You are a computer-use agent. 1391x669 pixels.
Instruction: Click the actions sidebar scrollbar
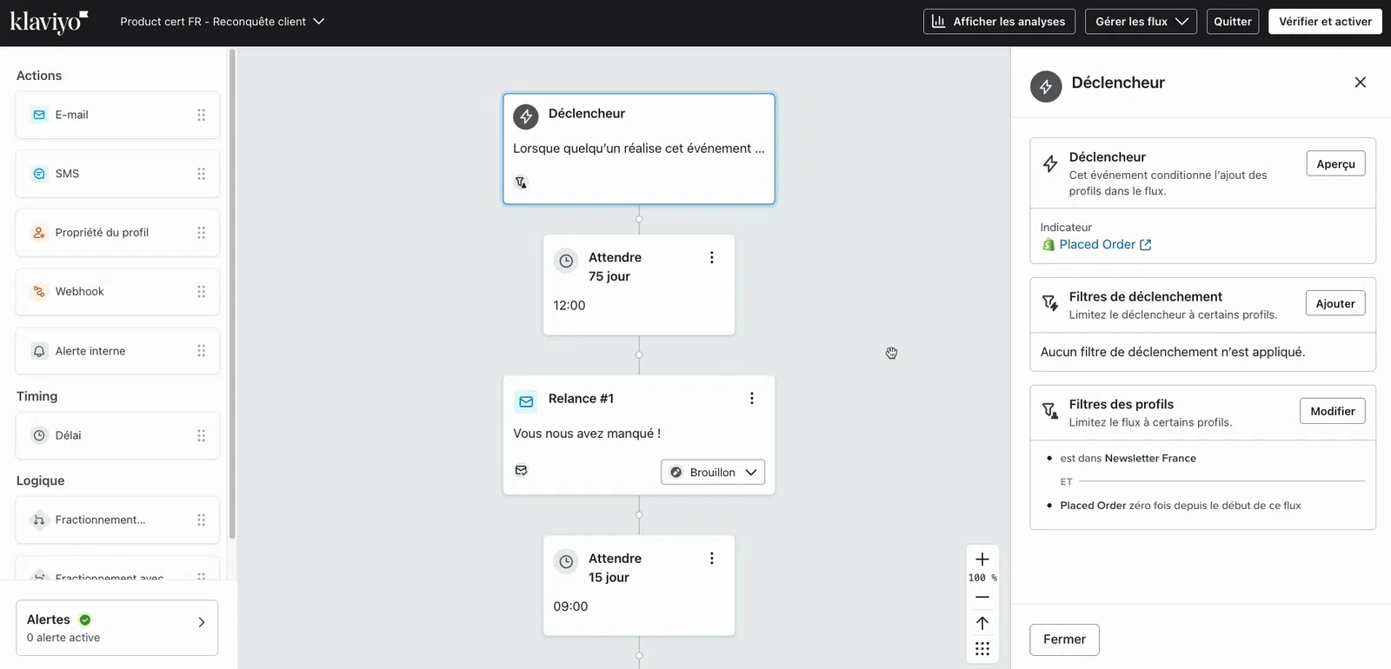click(x=232, y=294)
